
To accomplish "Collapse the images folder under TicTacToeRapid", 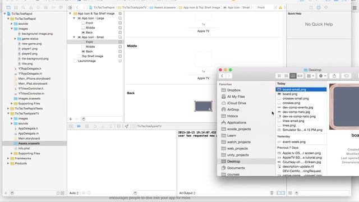I will pos(12,29).
